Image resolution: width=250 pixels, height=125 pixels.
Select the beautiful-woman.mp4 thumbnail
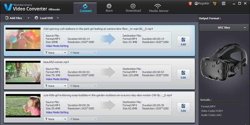point(23,72)
